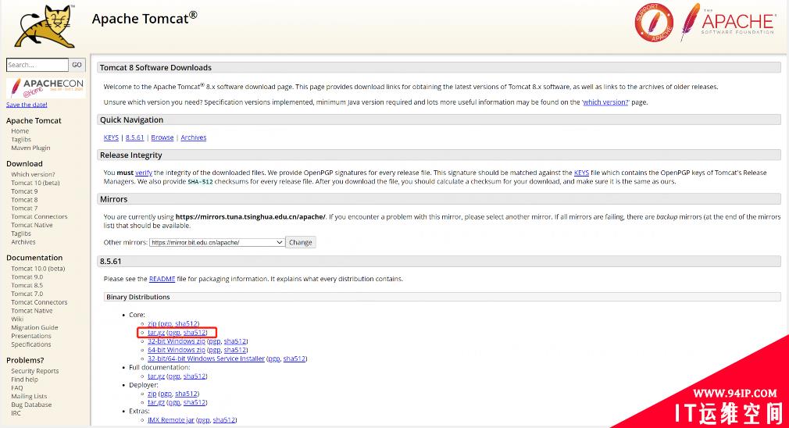Viewport: 789px width, 428px height.
Task: Open Tomcat Connectors under Download section
Action: (x=39, y=217)
